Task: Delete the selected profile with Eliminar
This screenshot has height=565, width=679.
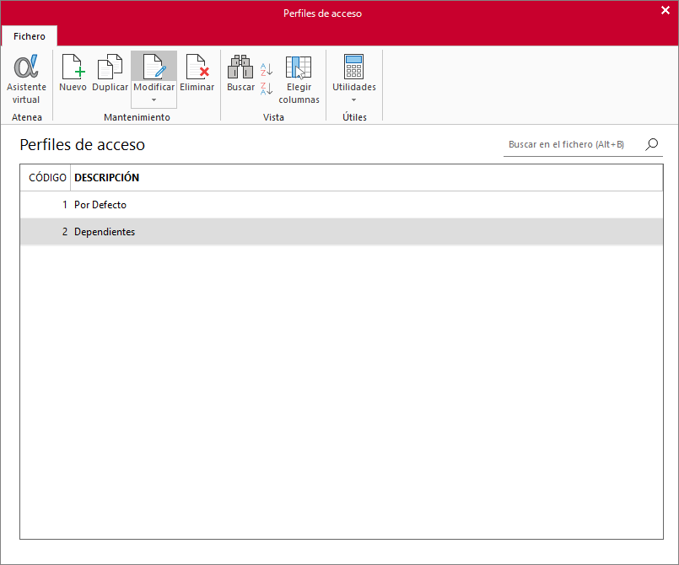Action: tap(197, 73)
